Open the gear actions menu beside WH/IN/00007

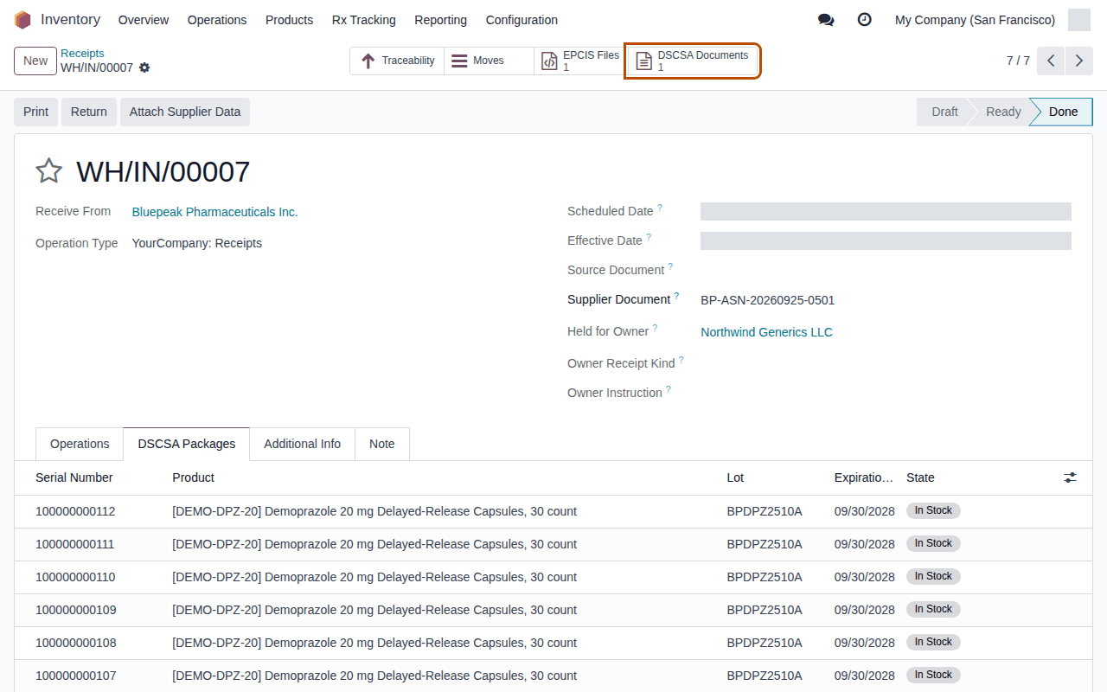(144, 67)
